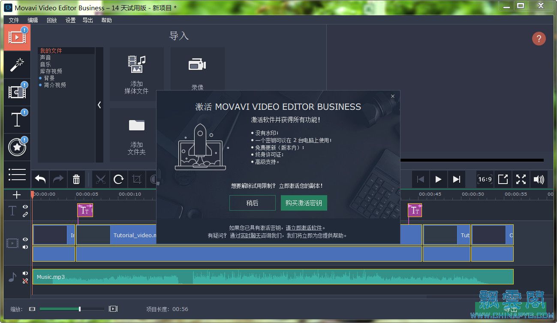Viewport: 557px width, 323px height.
Task: Select 声音 category
Action: (45, 57)
